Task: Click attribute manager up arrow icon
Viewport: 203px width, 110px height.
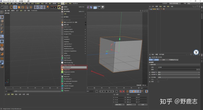Action: (191, 54)
